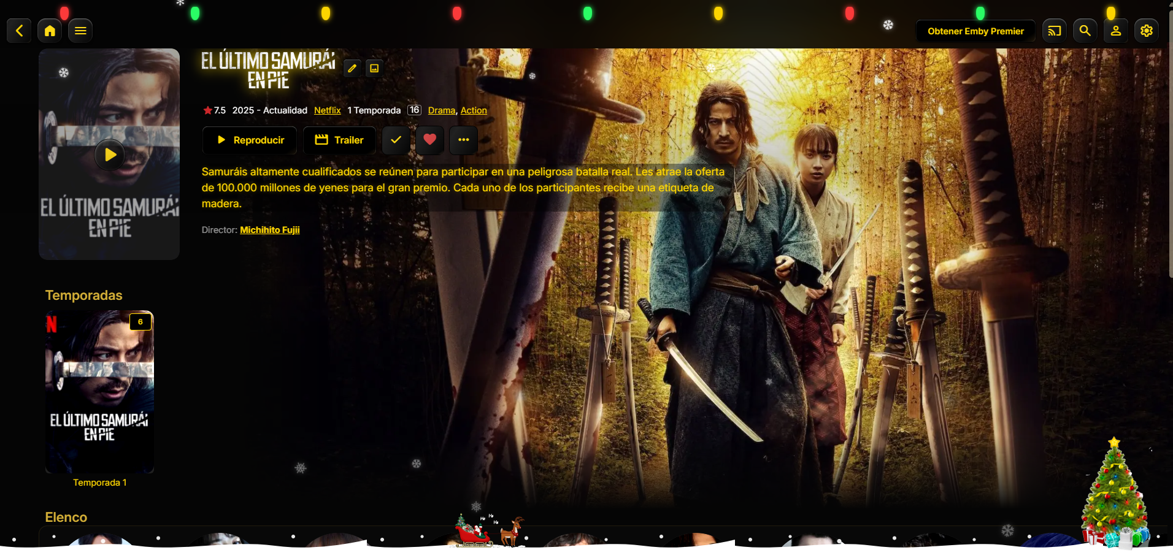Screen dimensions: 1173x558
Task: Play from the main poster overlay button
Action: point(110,155)
